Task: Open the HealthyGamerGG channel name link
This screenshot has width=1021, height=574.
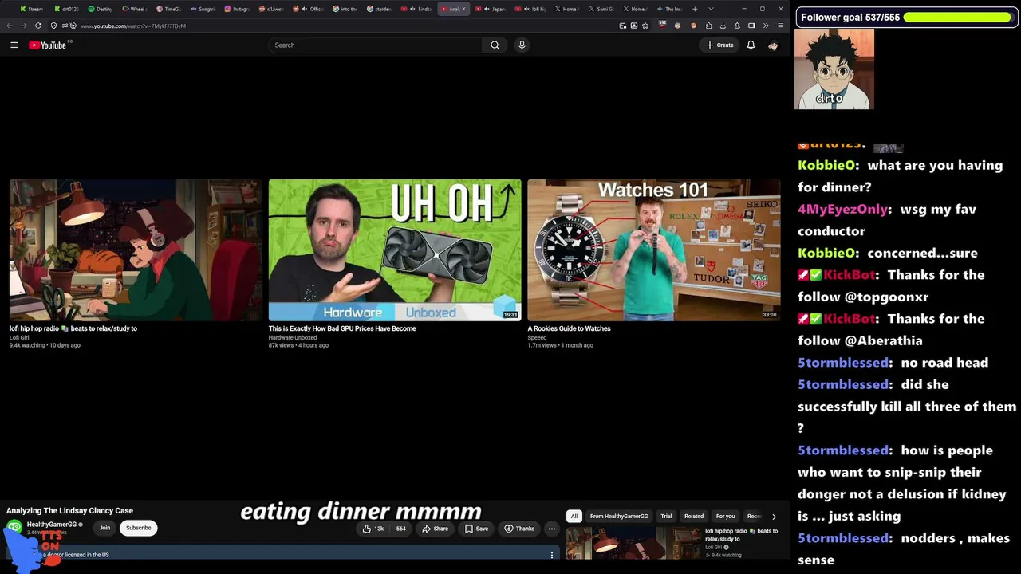Action: (x=52, y=525)
